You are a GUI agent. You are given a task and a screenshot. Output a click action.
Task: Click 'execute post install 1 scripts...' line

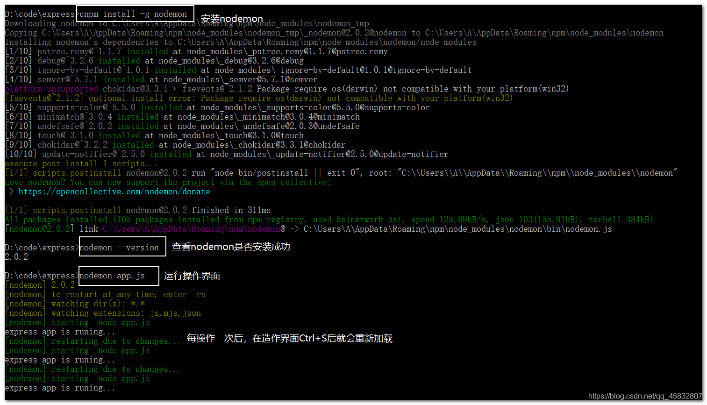(x=81, y=163)
